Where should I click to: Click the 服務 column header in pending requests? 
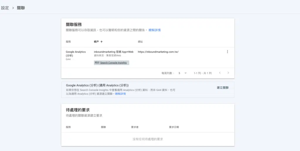68,127
